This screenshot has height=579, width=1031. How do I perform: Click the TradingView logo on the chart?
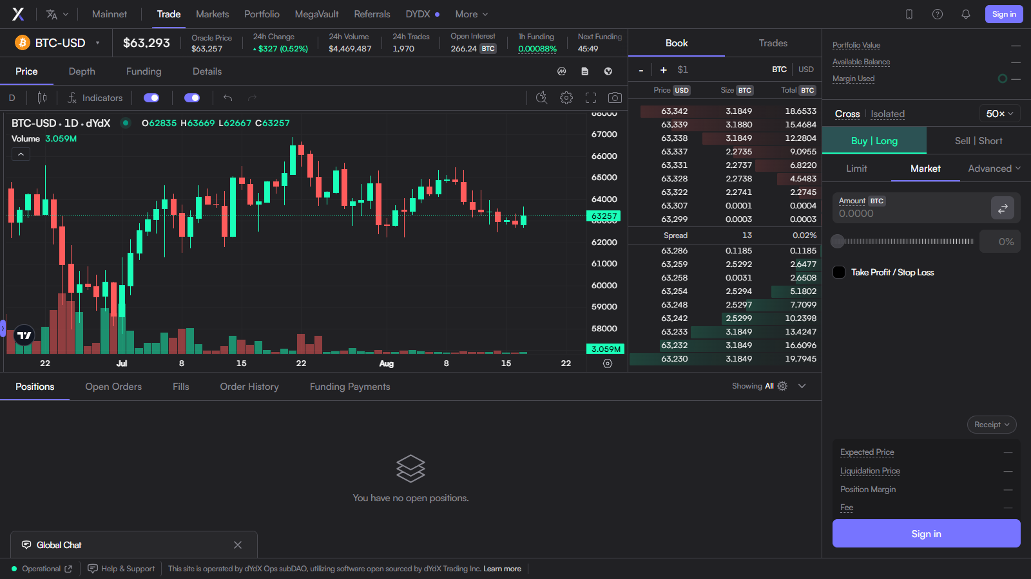pyautogui.click(x=24, y=335)
